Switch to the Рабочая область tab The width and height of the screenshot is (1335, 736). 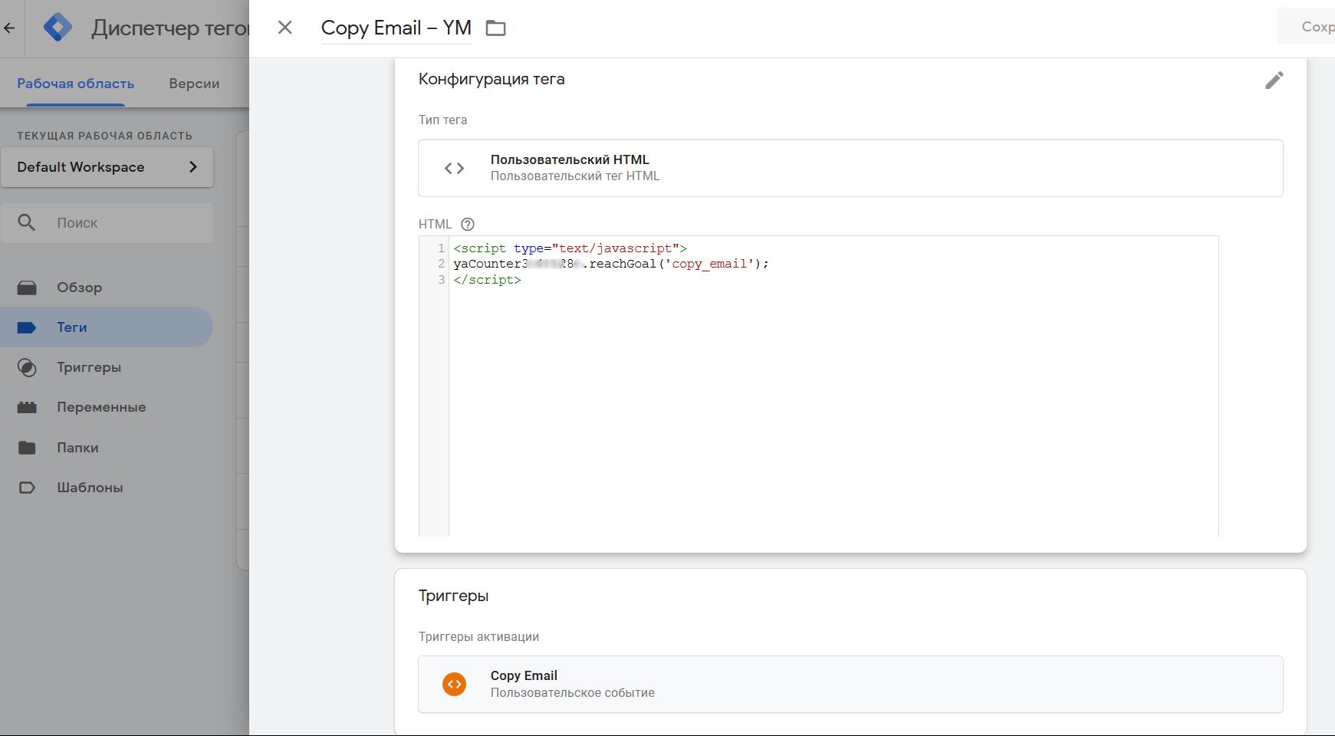(x=76, y=84)
